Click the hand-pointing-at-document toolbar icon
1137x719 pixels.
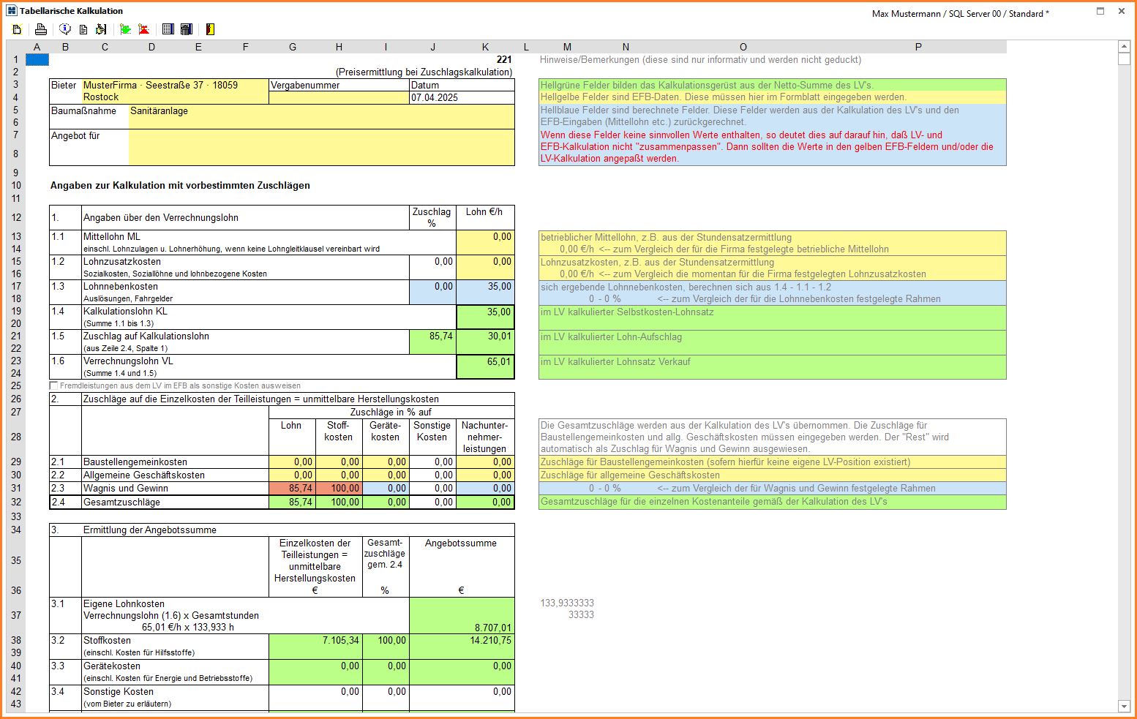pos(101,29)
